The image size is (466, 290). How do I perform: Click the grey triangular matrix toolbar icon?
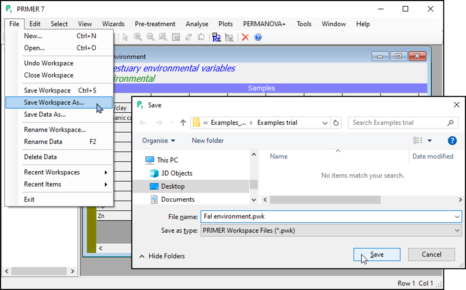pyautogui.click(x=229, y=37)
